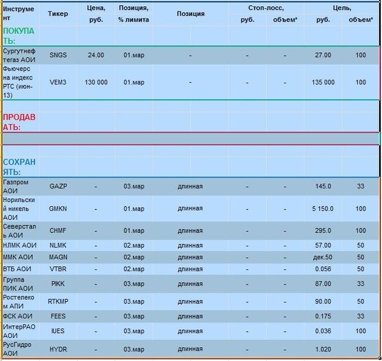This screenshot has height=361, width=382.
Task: Select the Северсталь АОИ instrument cell
Action: (x=20, y=230)
